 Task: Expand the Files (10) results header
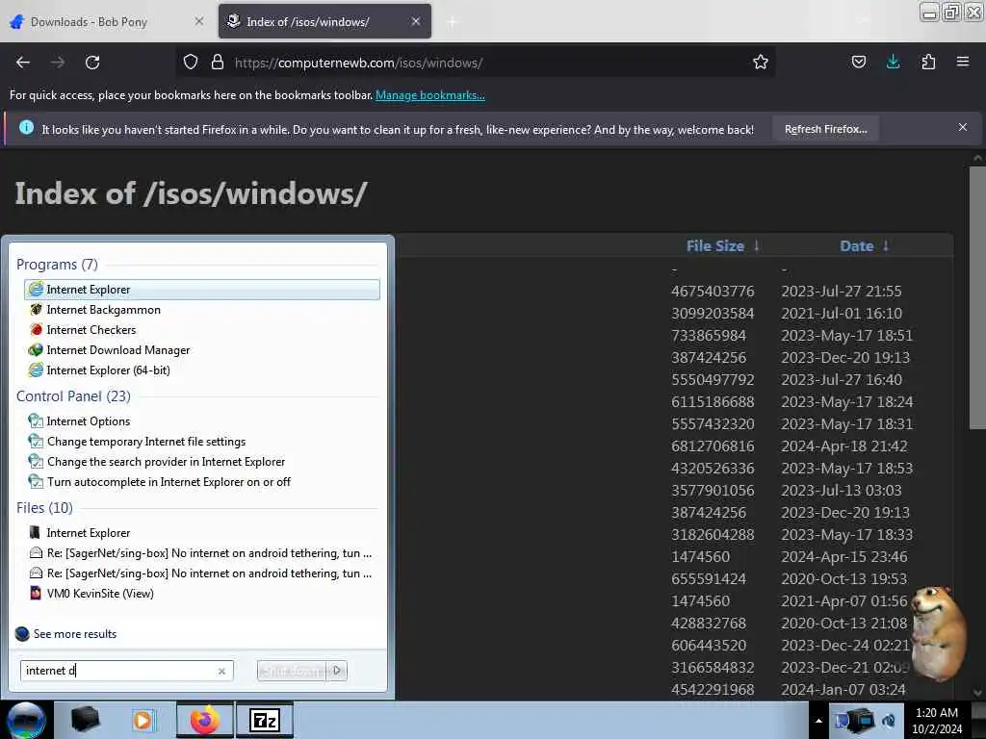(x=44, y=508)
